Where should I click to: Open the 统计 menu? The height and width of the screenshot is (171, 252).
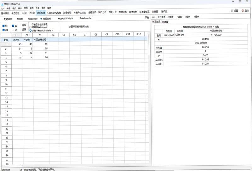20,9
